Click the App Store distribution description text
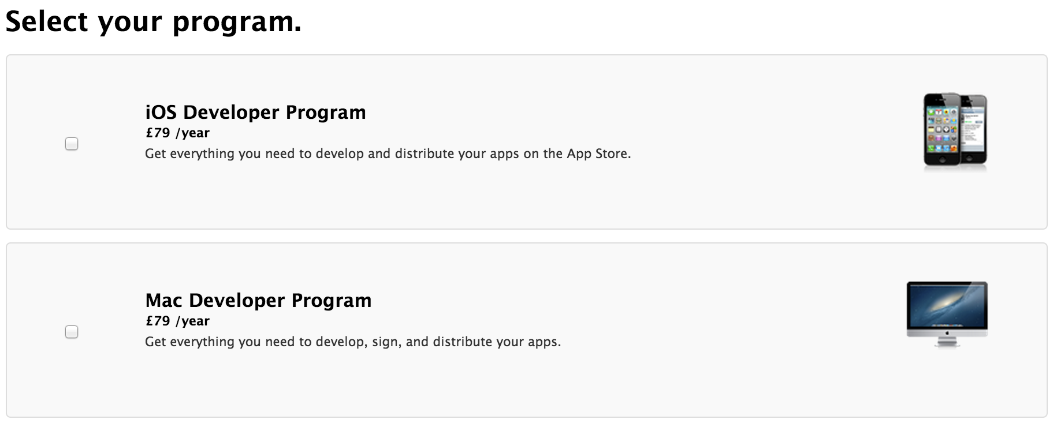1057x427 pixels. pyautogui.click(x=388, y=154)
